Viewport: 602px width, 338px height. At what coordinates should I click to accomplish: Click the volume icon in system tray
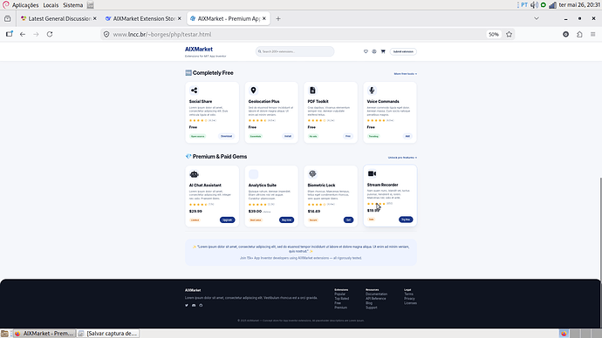click(x=534, y=5)
